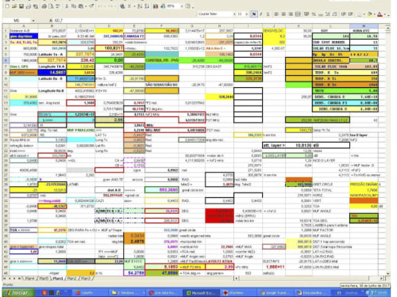Switch to the Plan4 sheet tab
This screenshot has height=297, width=397.
tap(29, 278)
